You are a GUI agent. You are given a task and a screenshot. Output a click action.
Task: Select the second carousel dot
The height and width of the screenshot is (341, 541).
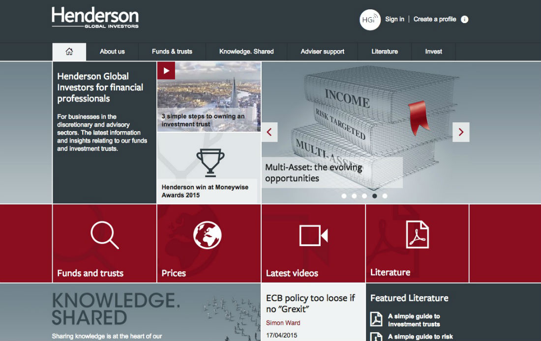click(354, 196)
